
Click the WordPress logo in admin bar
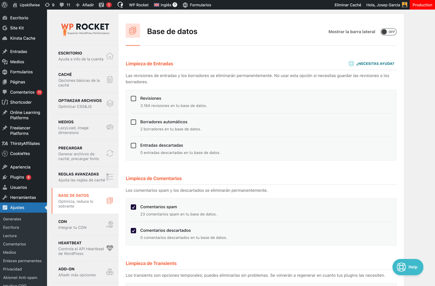tap(5, 5)
